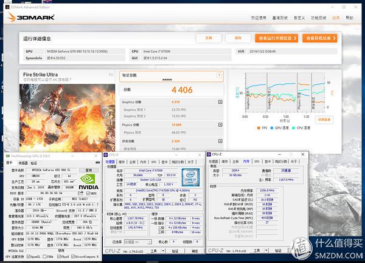Click the GPU-Z title bar app icon

coord(8,156)
